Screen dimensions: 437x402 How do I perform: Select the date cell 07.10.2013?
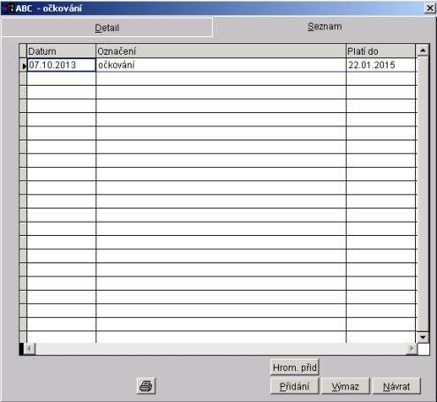62,65
